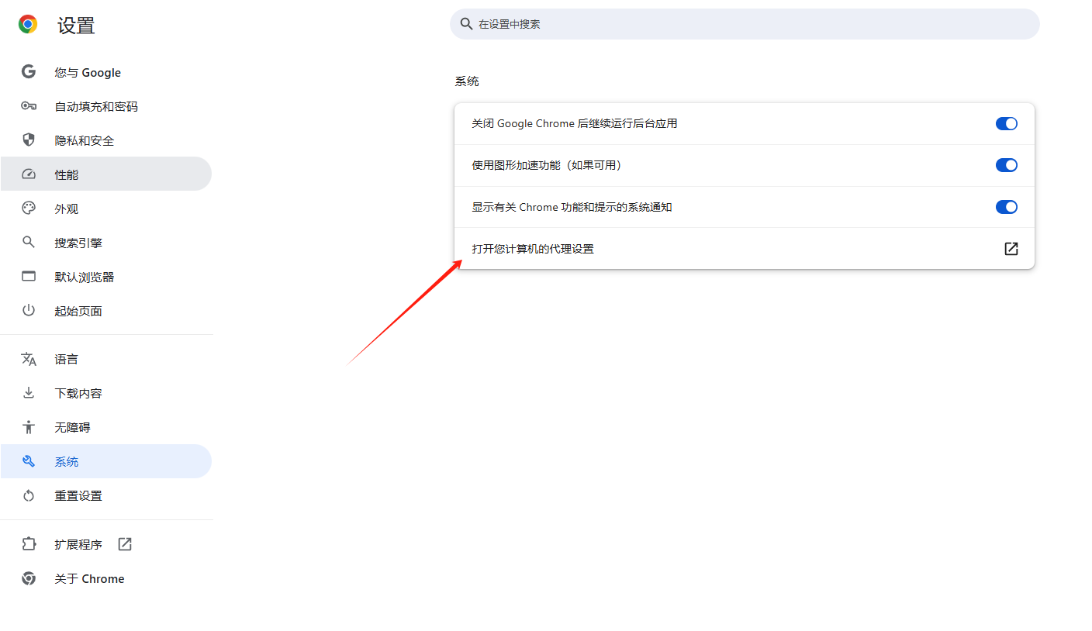This screenshot has width=1092, height=631.
Task: Click the palette icon for 外观
Action: 29,209
